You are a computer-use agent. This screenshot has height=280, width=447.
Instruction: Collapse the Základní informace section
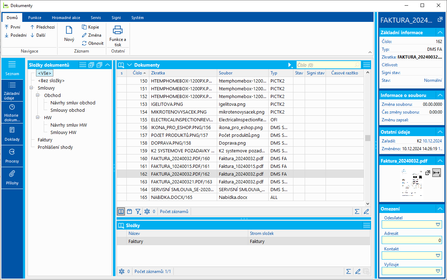tap(440, 32)
